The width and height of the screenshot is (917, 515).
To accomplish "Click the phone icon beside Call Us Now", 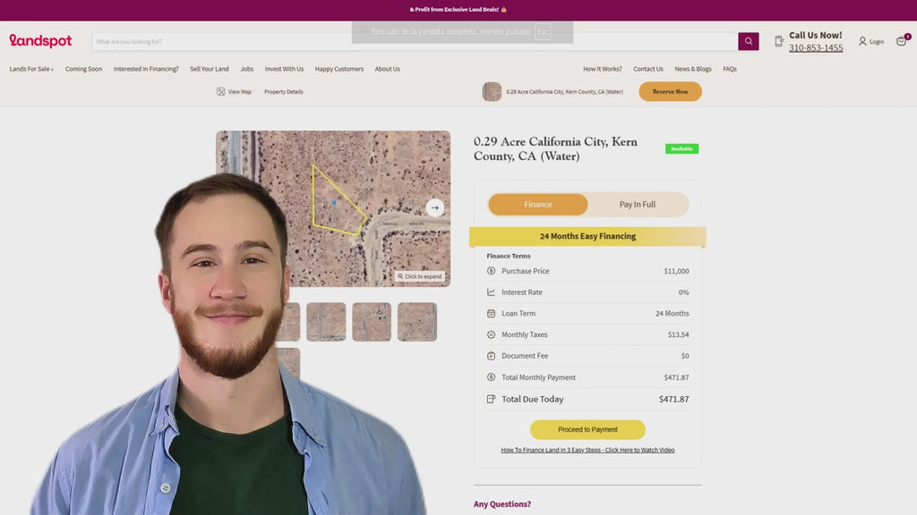I will click(x=779, y=41).
